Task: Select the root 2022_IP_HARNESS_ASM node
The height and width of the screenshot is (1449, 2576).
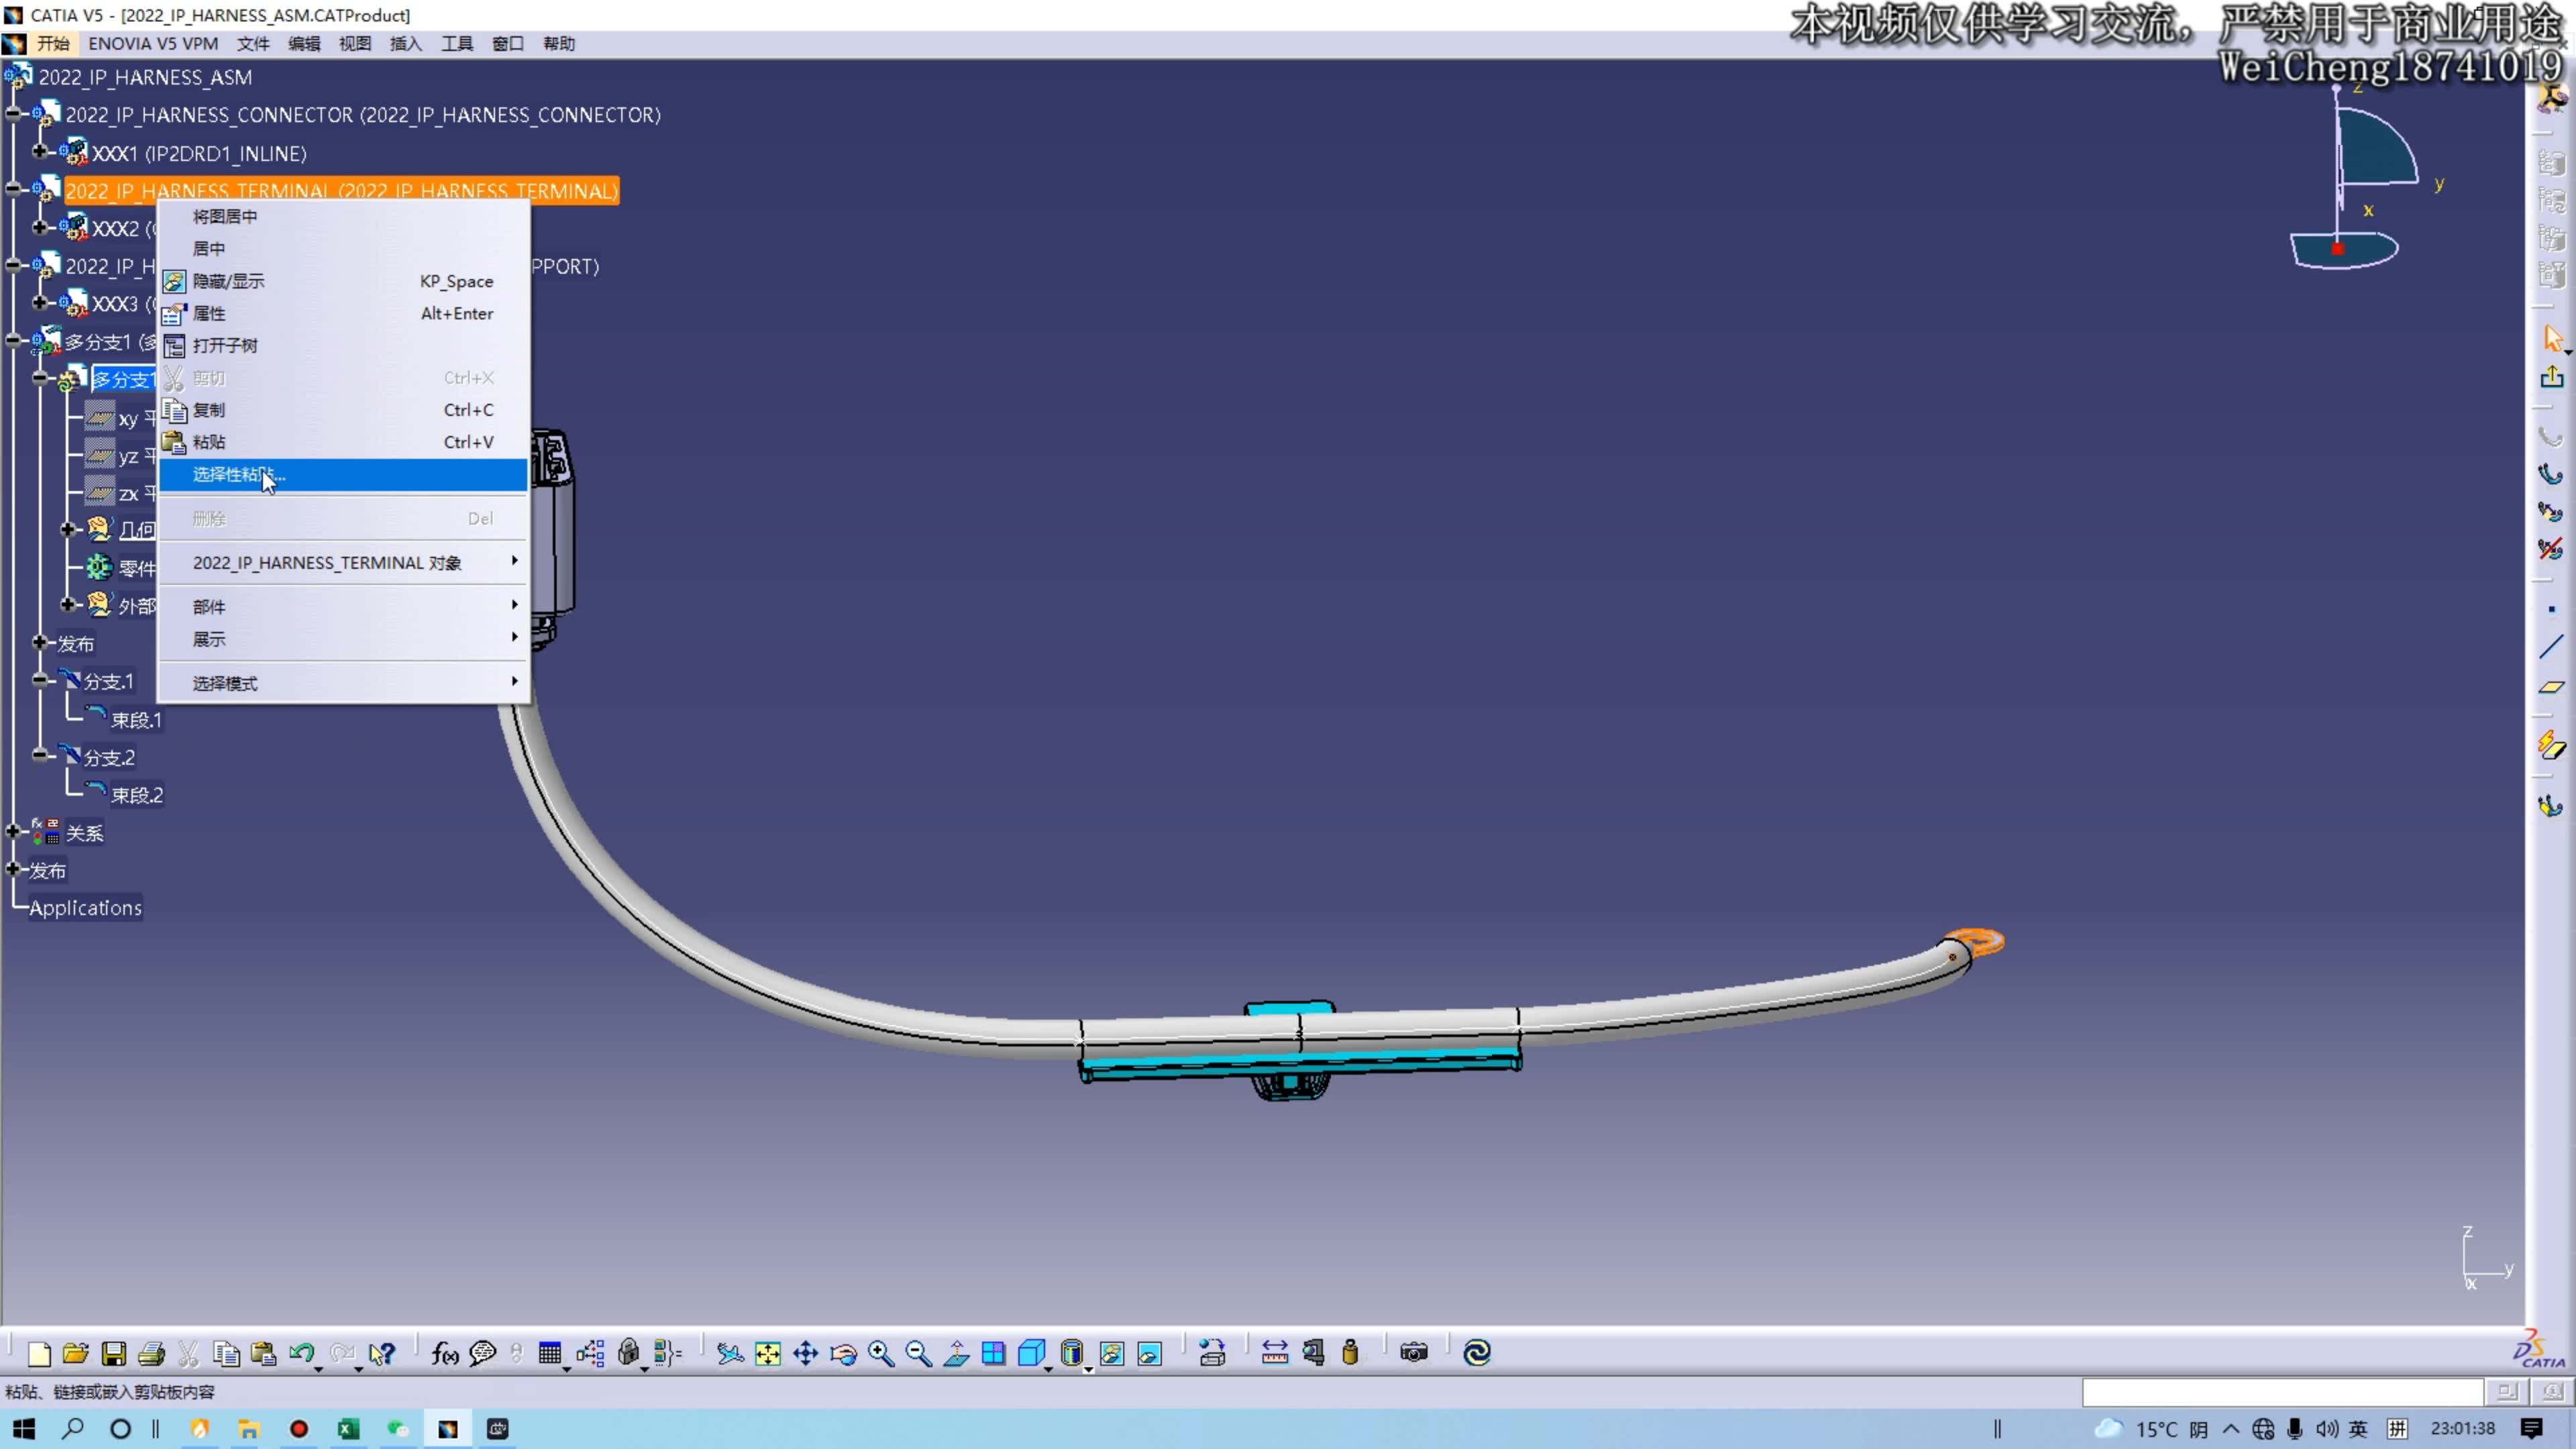Action: tap(145, 77)
